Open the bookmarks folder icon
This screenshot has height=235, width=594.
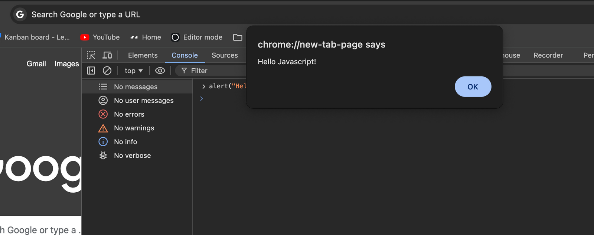click(x=238, y=37)
